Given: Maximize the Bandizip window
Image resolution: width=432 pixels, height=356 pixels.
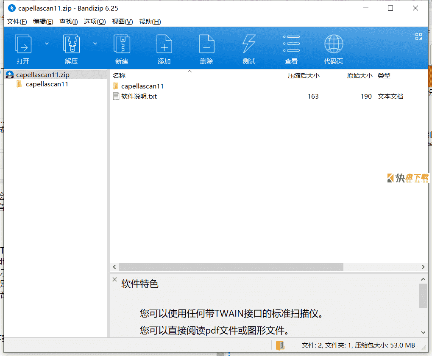Looking at the screenshot, I should [x=390, y=8].
